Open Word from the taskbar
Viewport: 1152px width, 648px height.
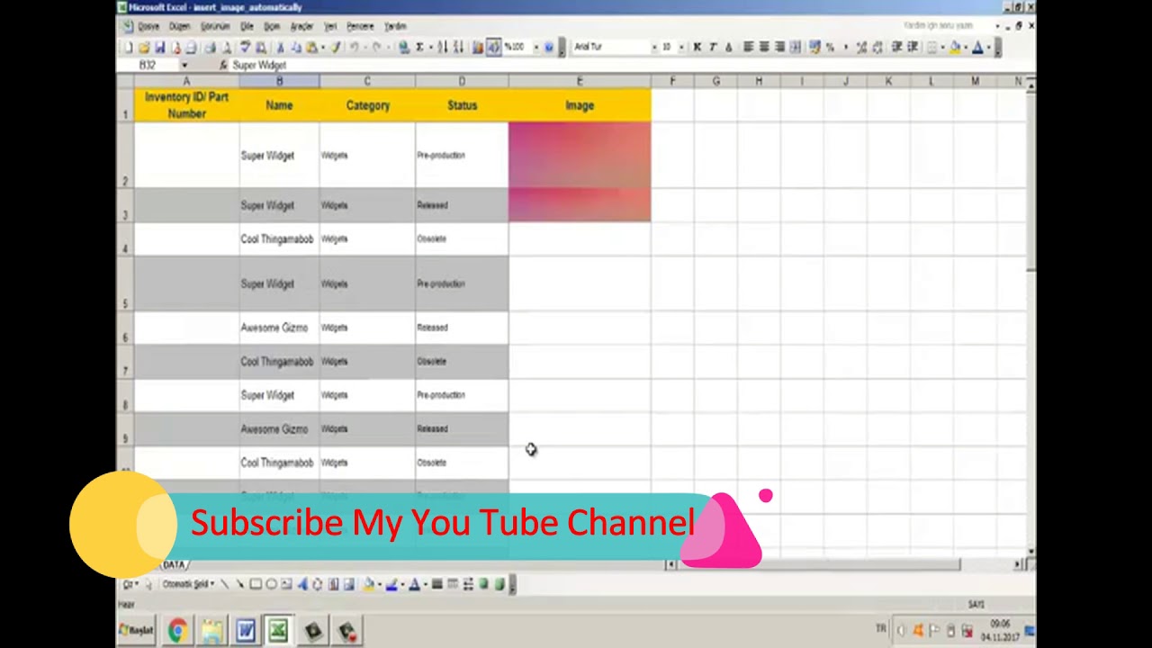(x=245, y=631)
